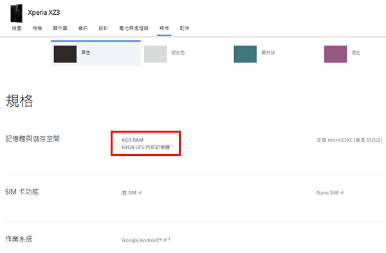Click the Xperia XZ3 phone thumbnail image
Viewport: 386px width, 253px height.
[16, 13]
